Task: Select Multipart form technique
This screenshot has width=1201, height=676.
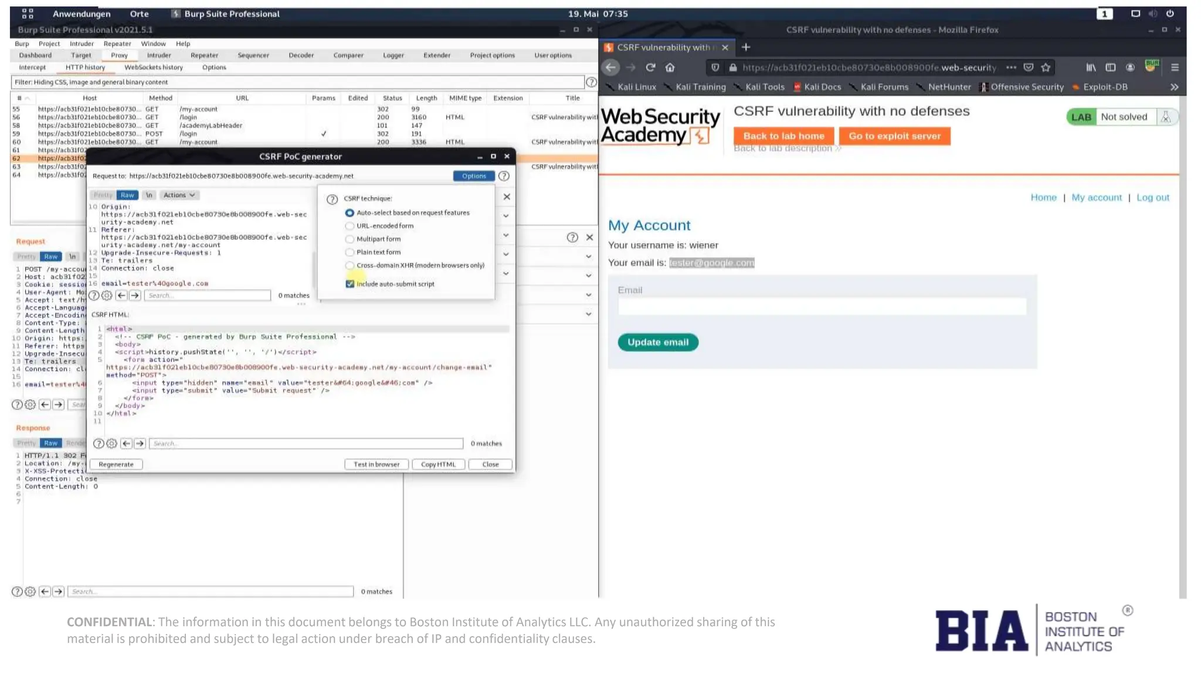Action: coord(350,239)
